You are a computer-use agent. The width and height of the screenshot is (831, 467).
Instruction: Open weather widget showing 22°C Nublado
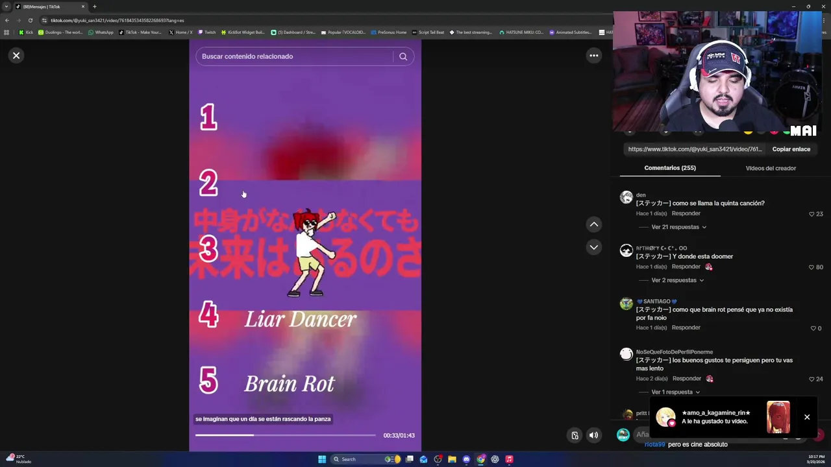(18, 459)
